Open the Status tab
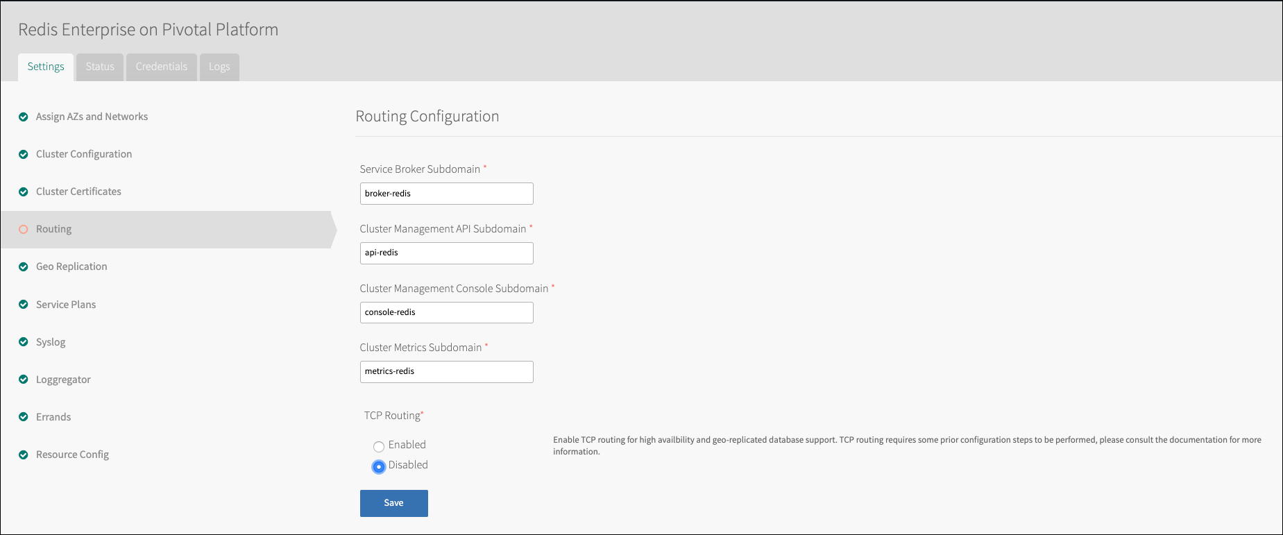The width and height of the screenshot is (1283, 535). point(100,67)
